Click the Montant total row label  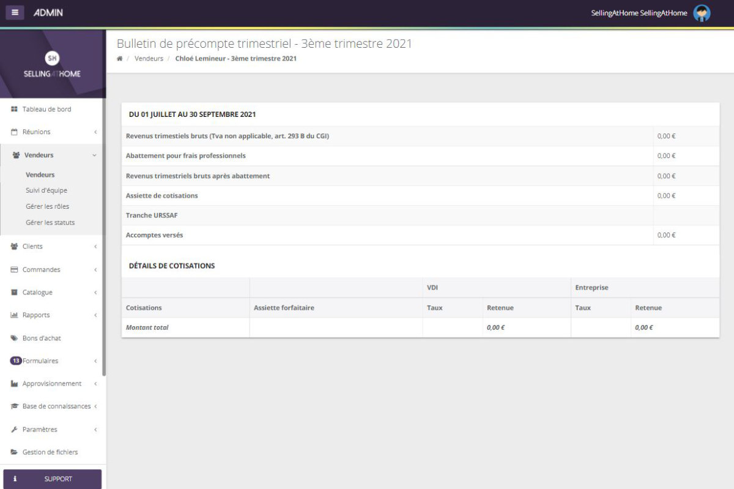point(147,327)
